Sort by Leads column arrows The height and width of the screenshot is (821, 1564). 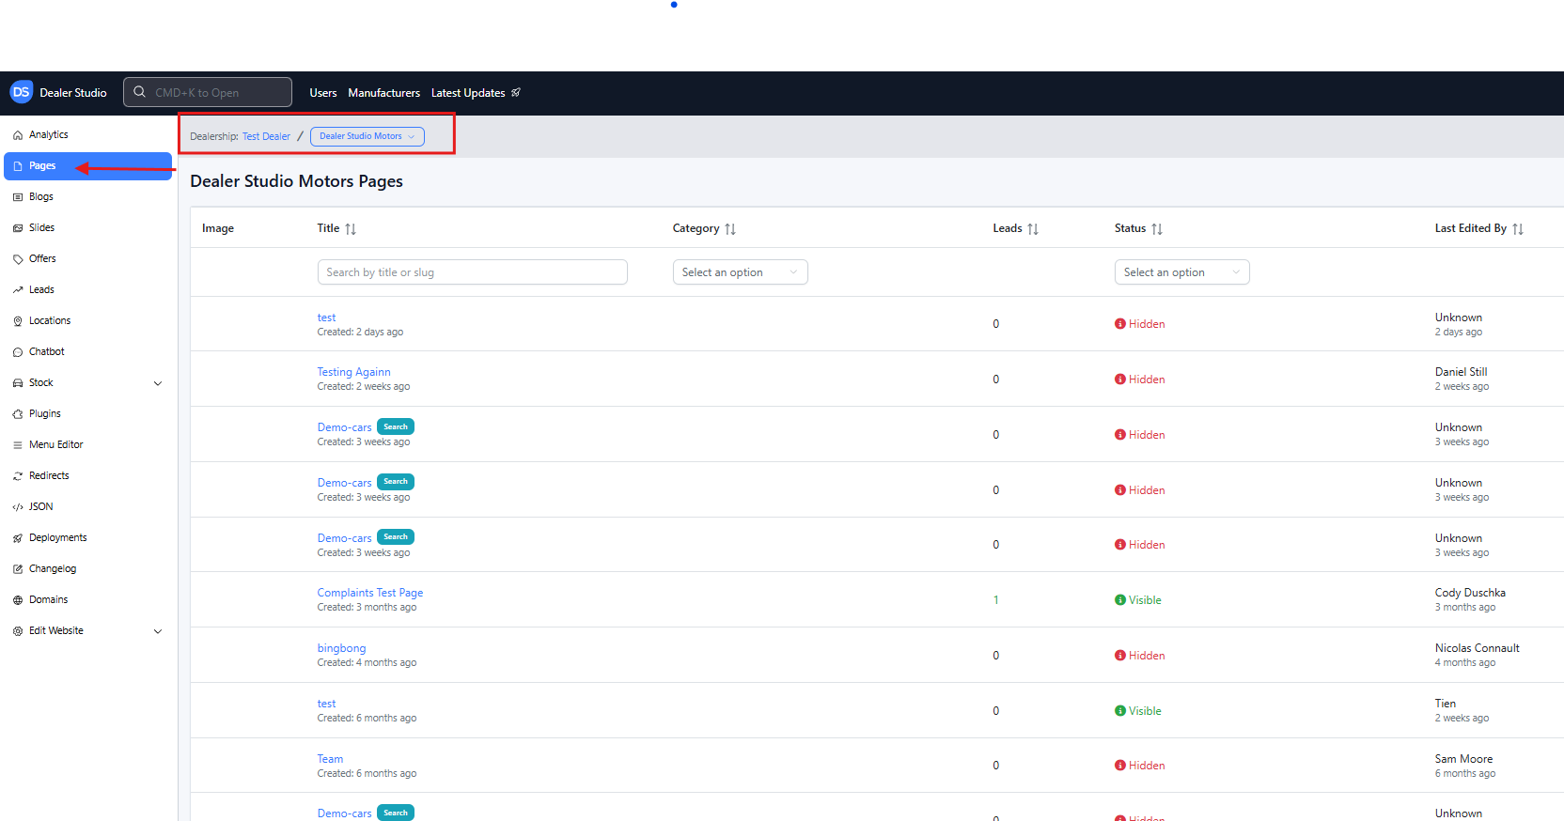coord(1033,229)
